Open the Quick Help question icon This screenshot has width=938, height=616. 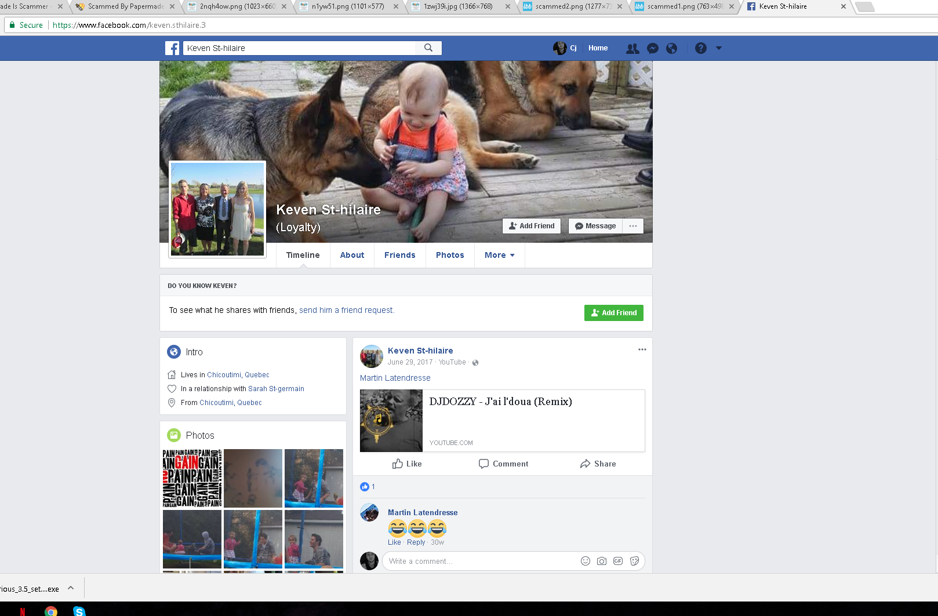tap(701, 49)
